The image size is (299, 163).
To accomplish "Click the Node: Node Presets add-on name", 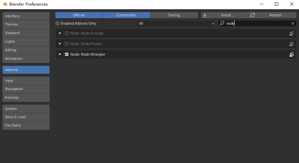I will (x=86, y=44).
